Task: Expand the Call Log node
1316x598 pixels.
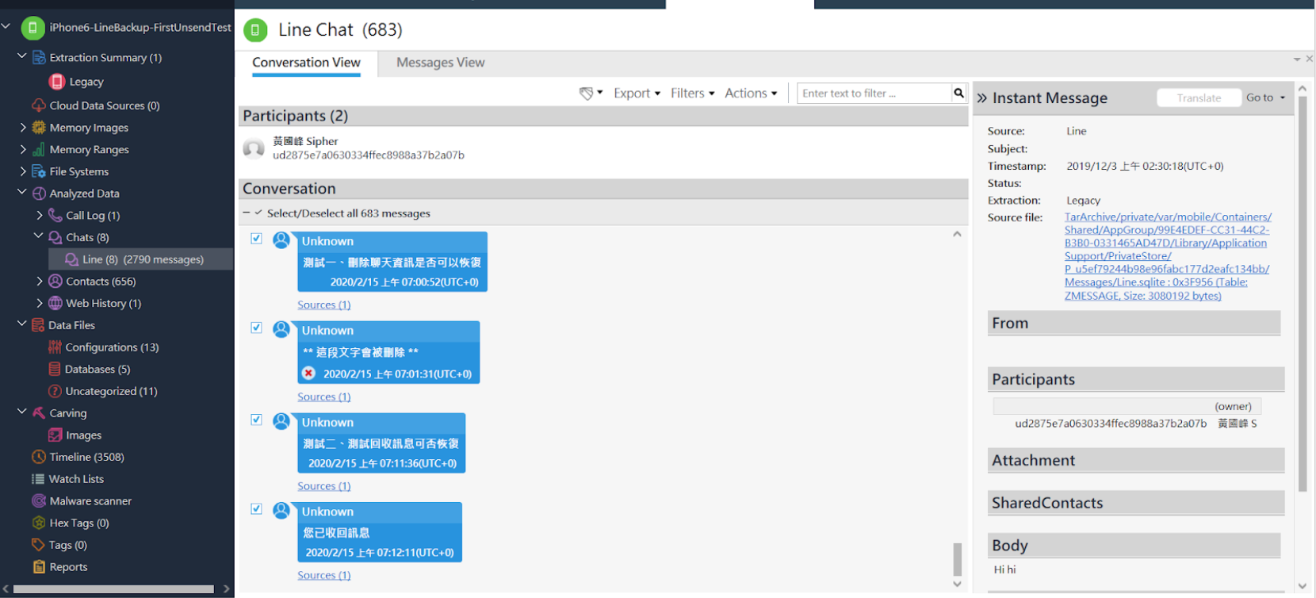Action: 40,215
